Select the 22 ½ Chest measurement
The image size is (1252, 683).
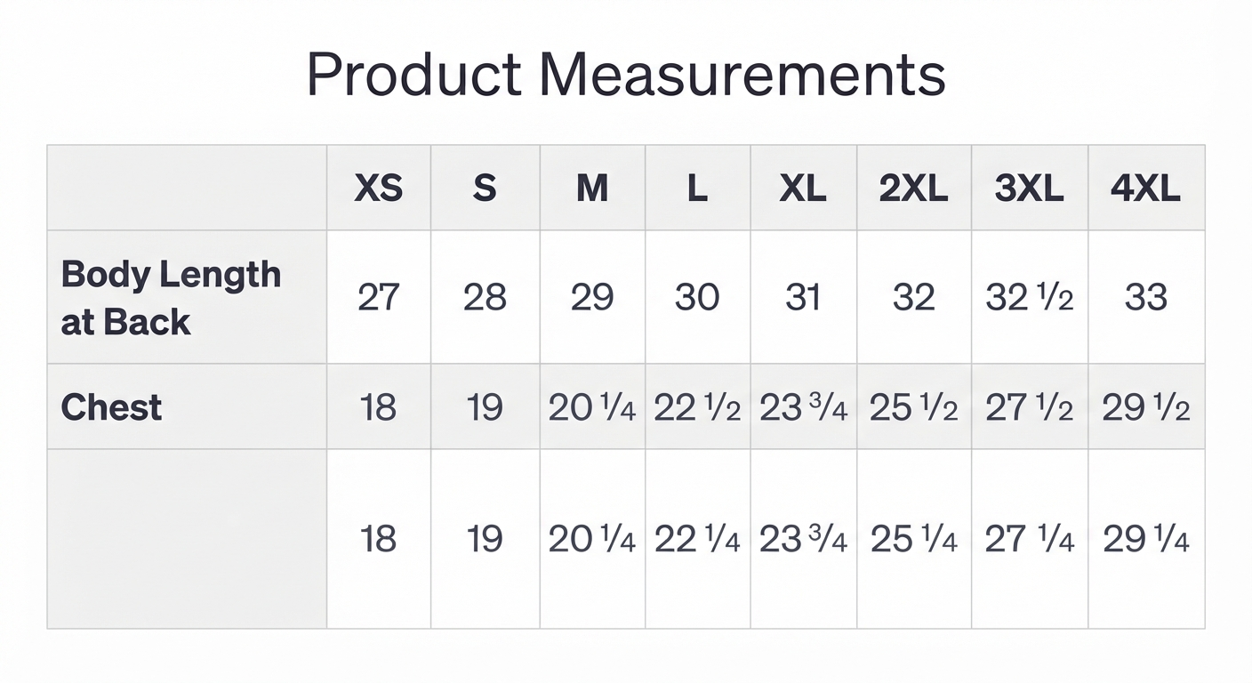(x=697, y=407)
